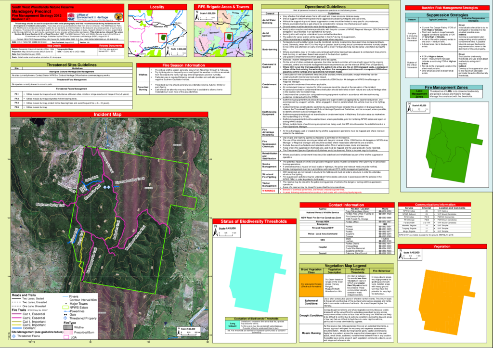
Task: Click the Suppression Strategies heading
Action: 447,15
